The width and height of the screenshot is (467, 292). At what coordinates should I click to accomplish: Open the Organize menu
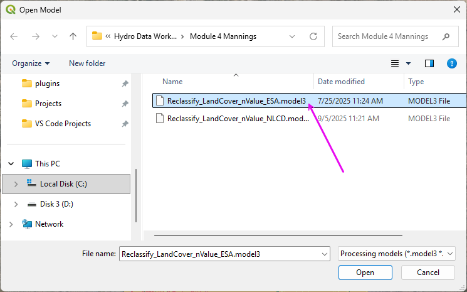31,63
